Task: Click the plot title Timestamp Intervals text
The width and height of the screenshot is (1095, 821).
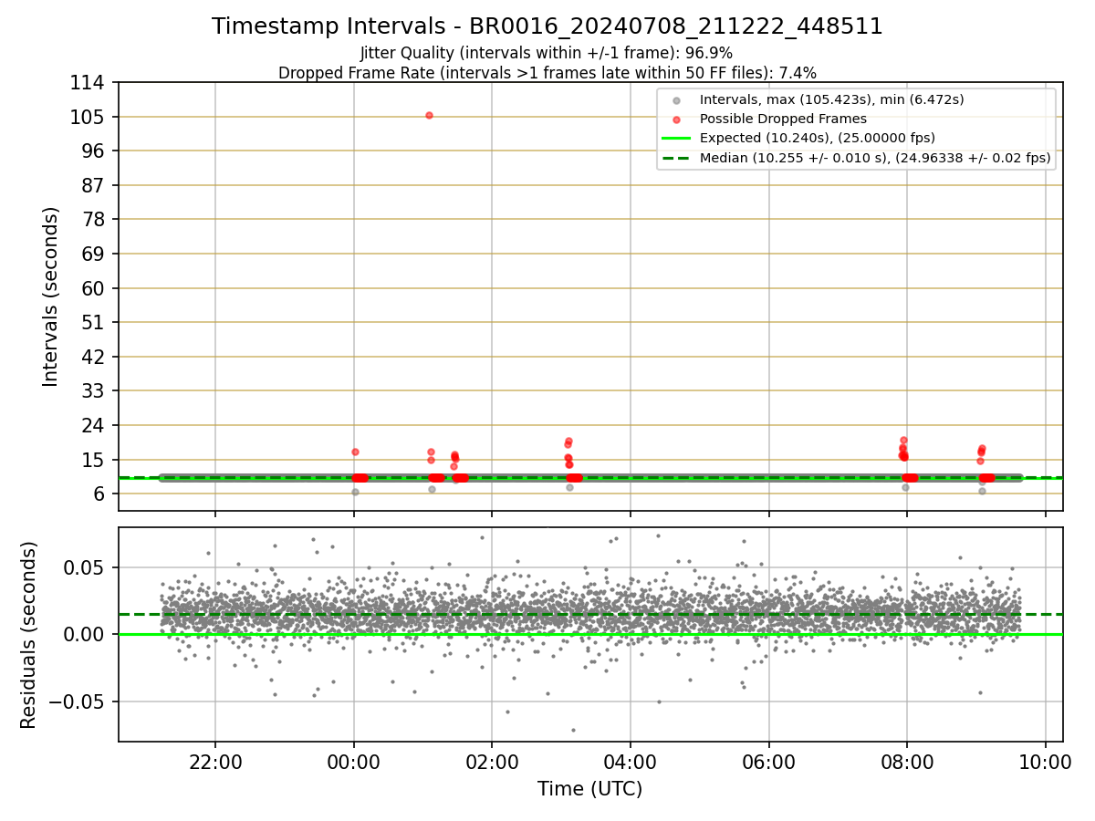Action: (547, 26)
